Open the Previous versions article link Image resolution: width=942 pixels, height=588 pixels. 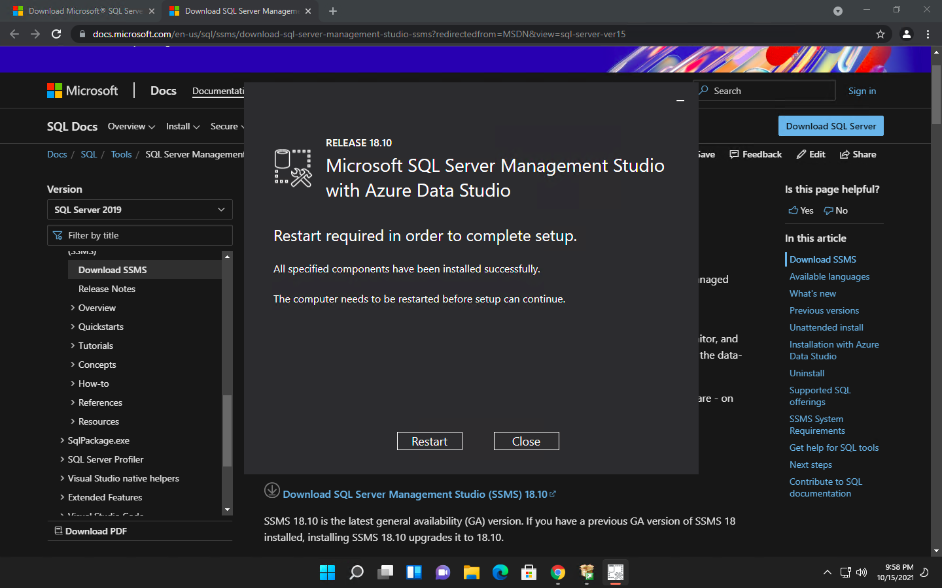click(x=824, y=310)
